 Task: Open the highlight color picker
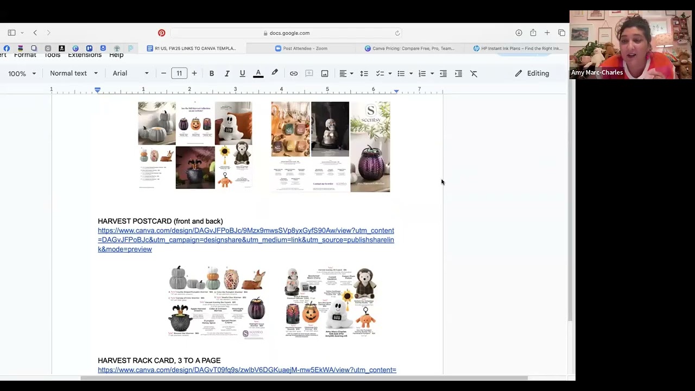point(275,73)
